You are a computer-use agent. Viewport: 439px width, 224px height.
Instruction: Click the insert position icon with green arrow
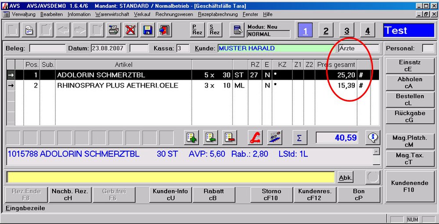[x=210, y=138]
